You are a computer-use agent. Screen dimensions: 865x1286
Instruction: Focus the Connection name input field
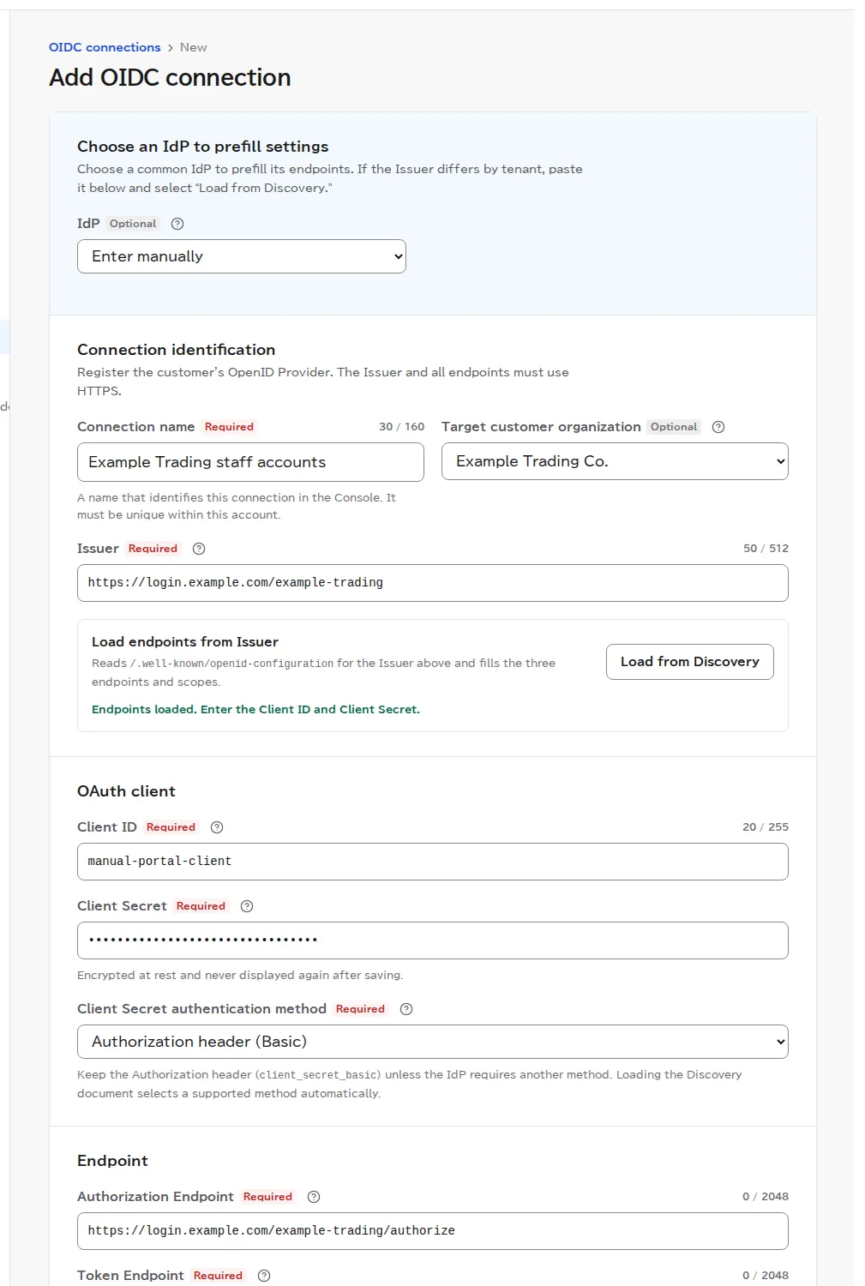coord(250,462)
